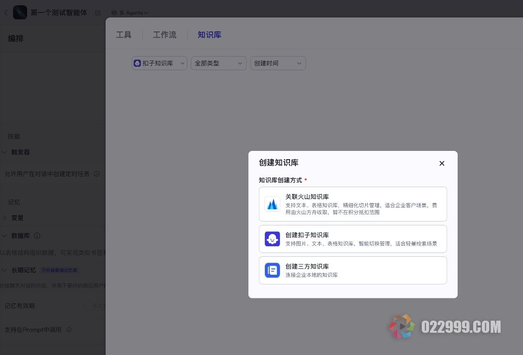This screenshot has height=355, width=523.
Task: Click the 记忆 section label
Action: [14, 202]
